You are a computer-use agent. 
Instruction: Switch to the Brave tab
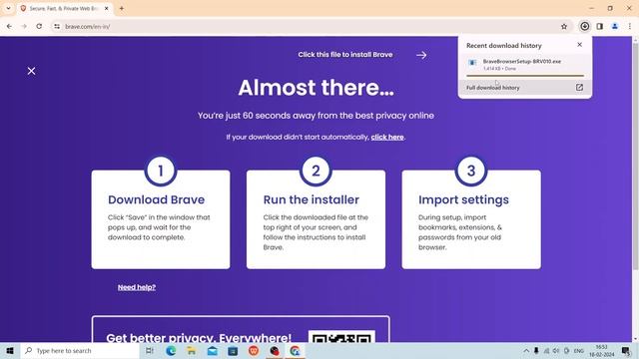63,8
